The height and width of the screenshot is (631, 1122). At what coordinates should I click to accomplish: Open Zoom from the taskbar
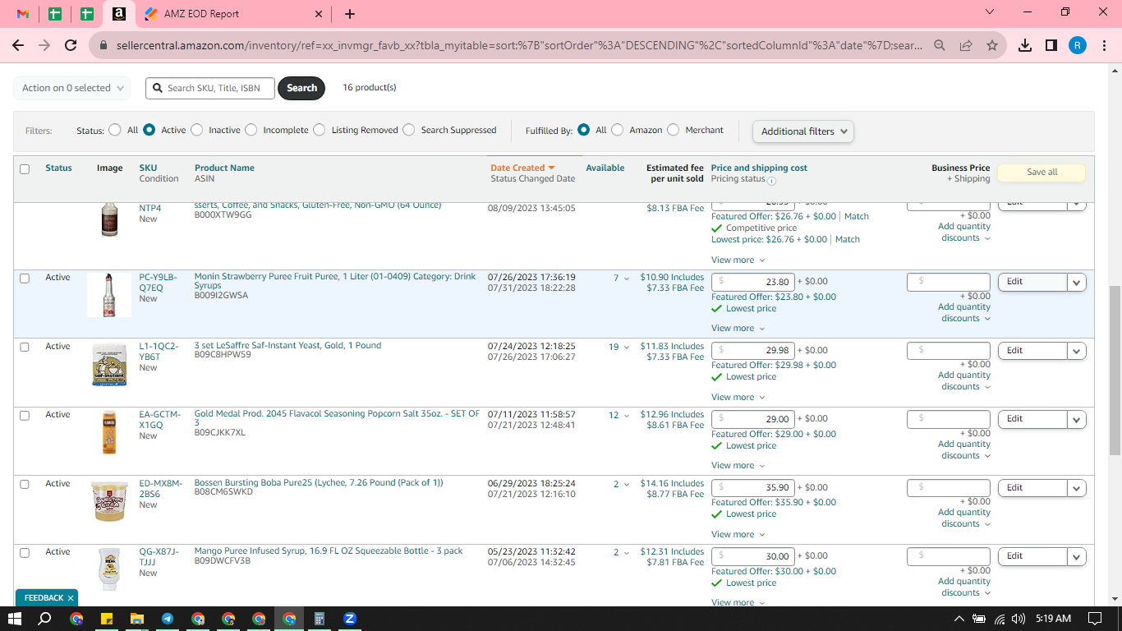(350, 619)
